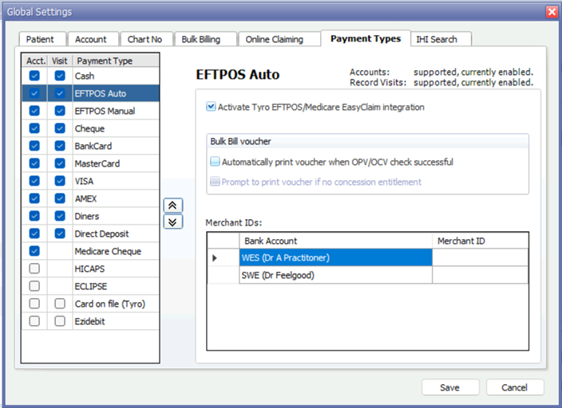Click Merchant ID cell for SWE (Dr Feelgood)

click(481, 275)
